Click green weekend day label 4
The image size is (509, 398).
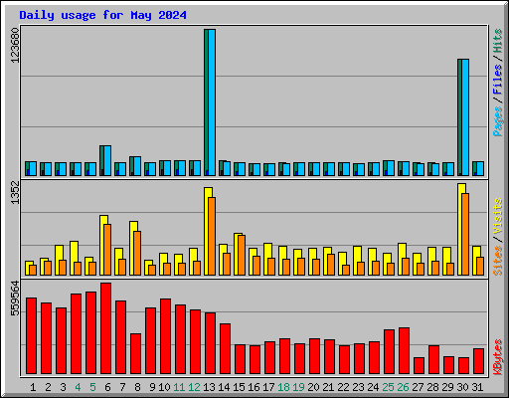[78, 387]
